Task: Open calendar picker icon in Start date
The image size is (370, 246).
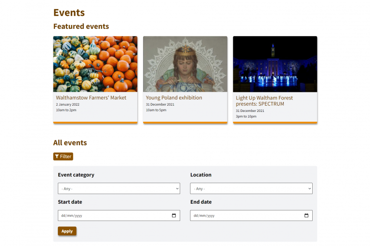Action: (x=174, y=216)
